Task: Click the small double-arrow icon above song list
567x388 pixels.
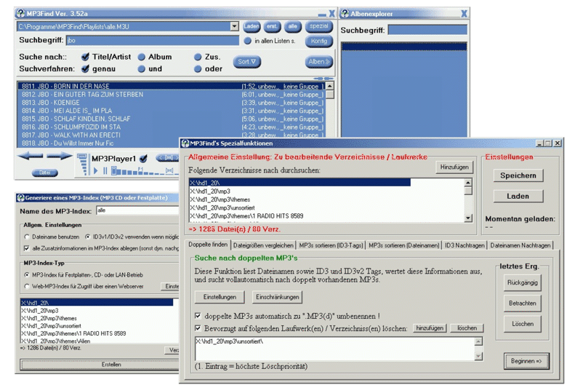Action: (x=323, y=78)
